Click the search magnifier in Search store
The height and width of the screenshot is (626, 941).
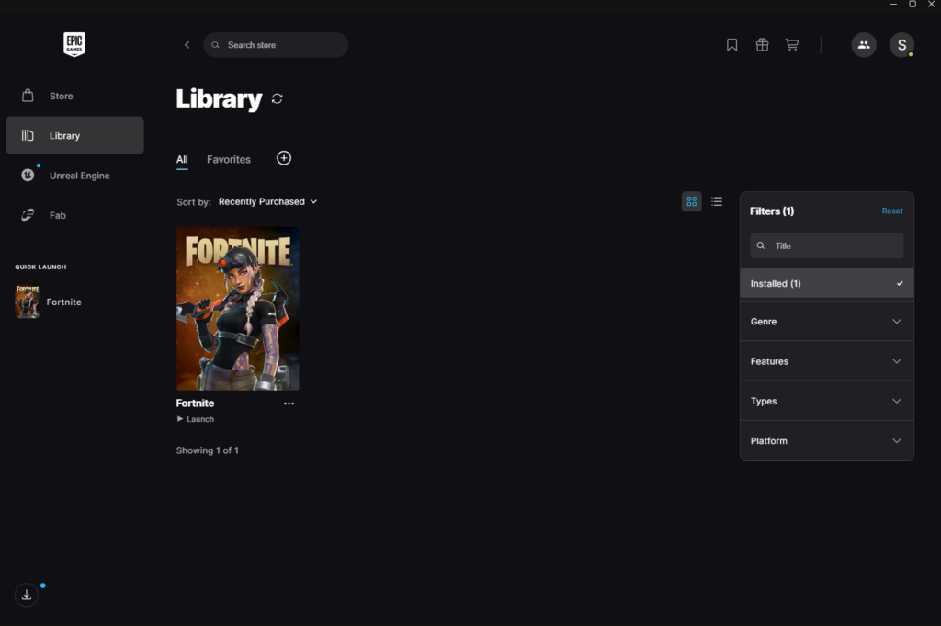[x=215, y=45]
